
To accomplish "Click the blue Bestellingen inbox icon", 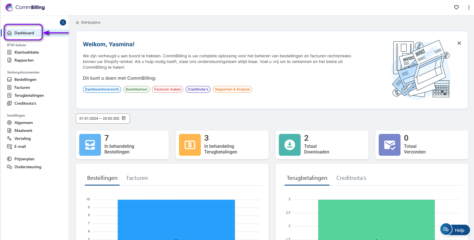I will (90, 145).
